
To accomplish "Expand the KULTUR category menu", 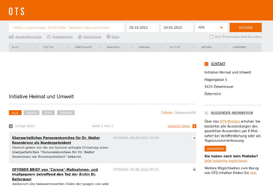I will coord(183,47).
